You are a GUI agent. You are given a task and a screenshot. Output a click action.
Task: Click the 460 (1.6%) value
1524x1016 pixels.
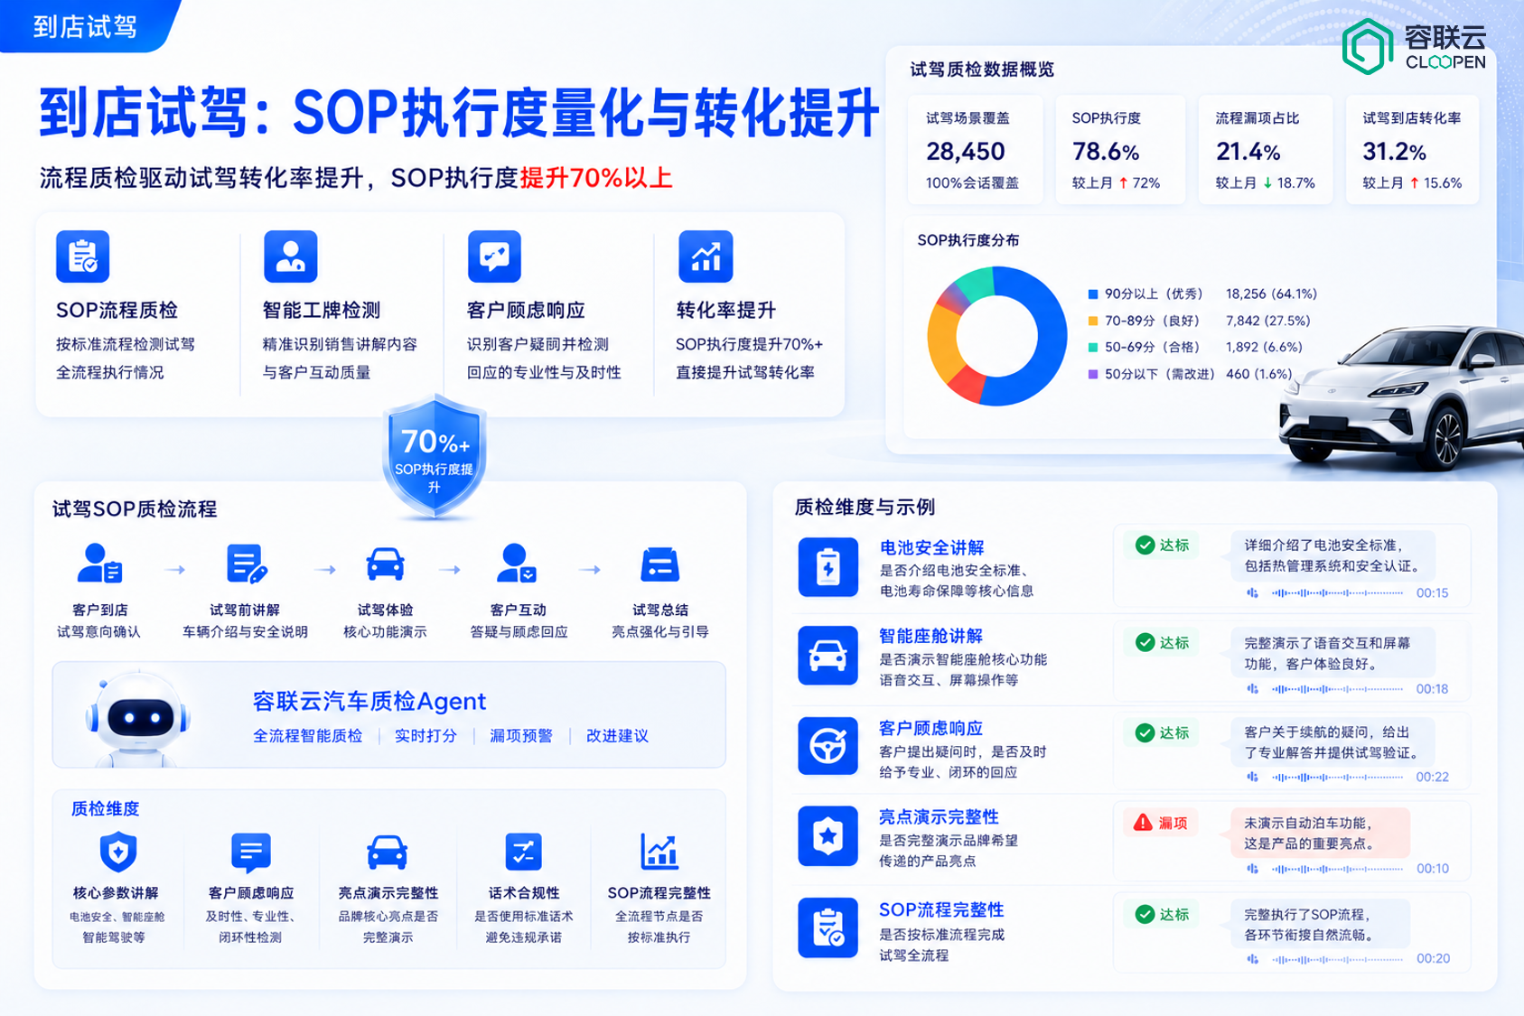(x=1258, y=374)
